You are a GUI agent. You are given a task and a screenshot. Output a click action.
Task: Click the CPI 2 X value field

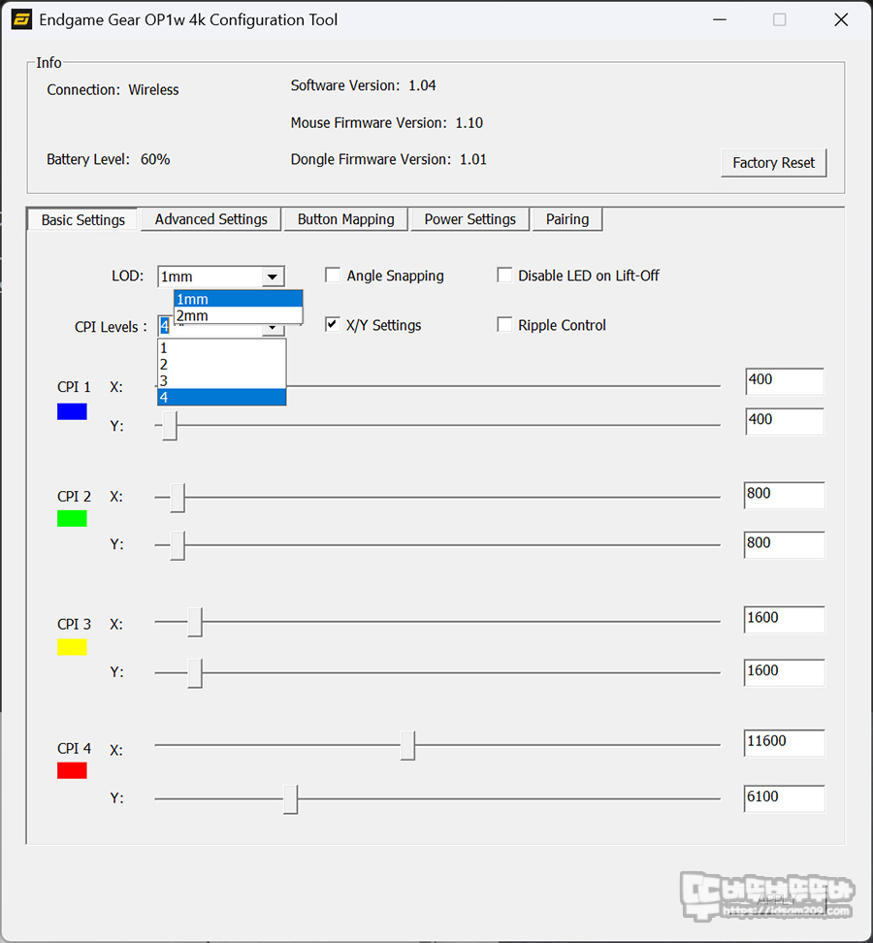coord(784,495)
